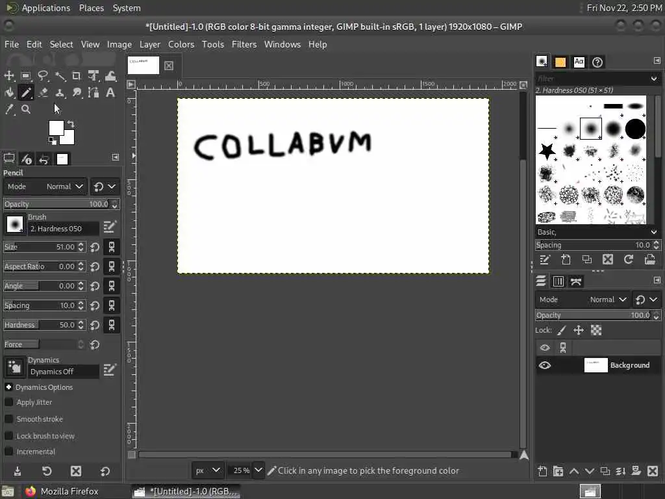The image size is (665, 499).
Task: Reset Aspect Ratio to default
Action: 95,266
